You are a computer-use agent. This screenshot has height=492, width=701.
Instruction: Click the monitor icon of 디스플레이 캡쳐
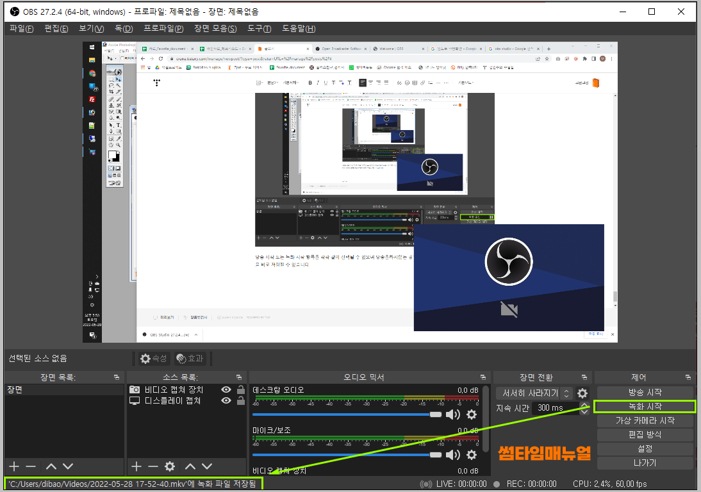(x=135, y=401)
